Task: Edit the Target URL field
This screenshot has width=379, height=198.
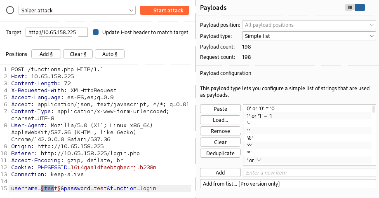Action: coord(56,33)
